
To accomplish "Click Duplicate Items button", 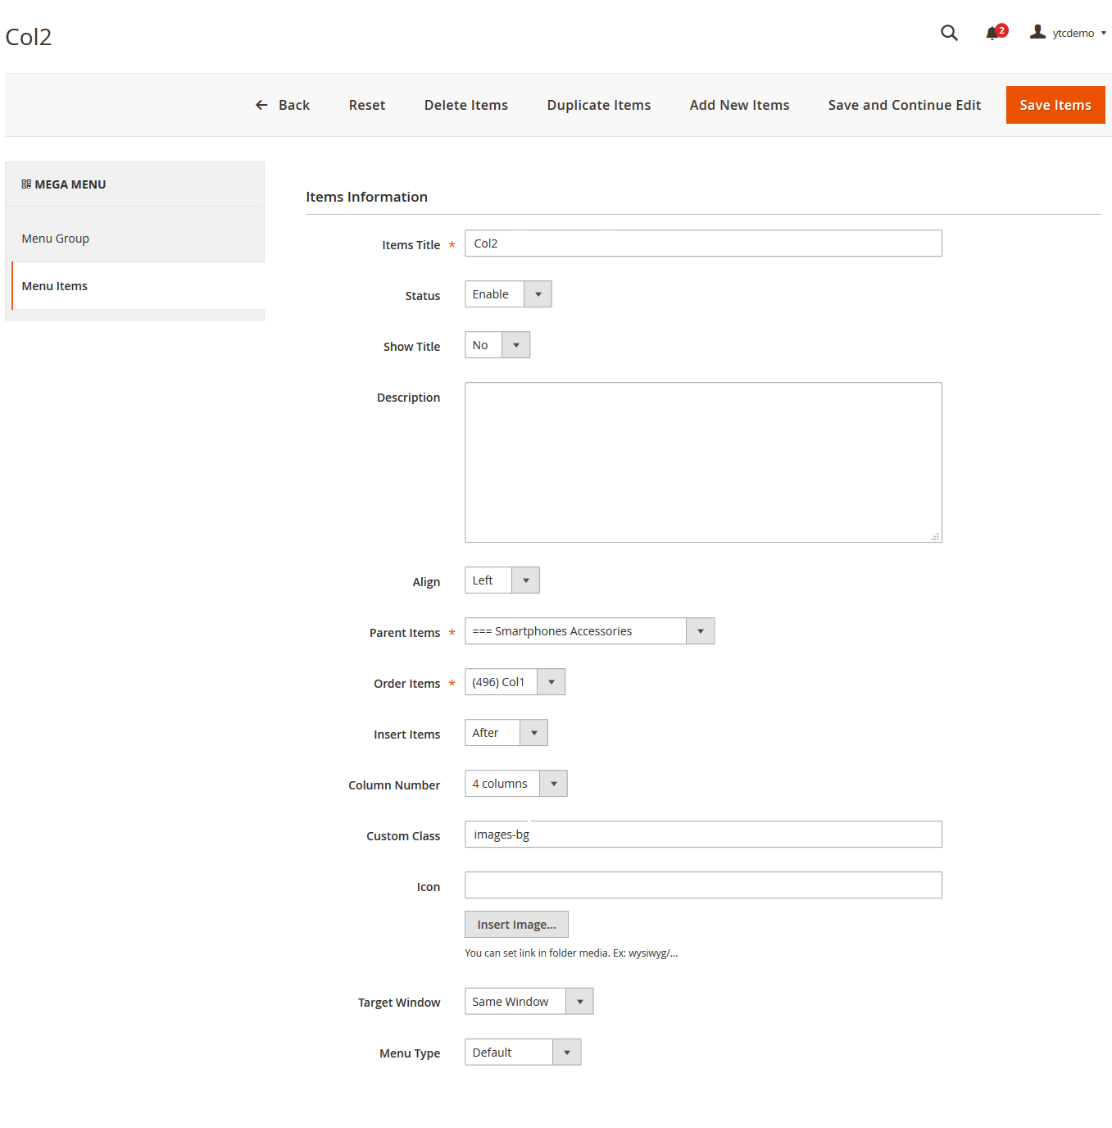I will click(599, 105).
